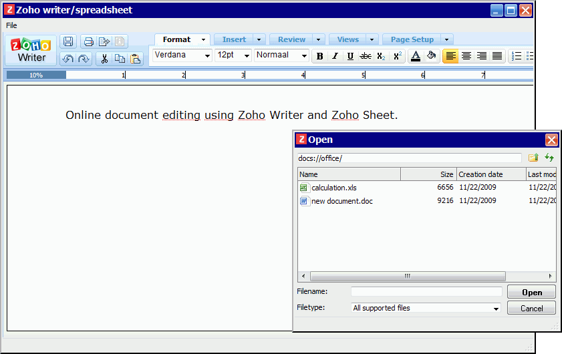This screenshot has width=562, height=354.
Task: Click the Print icon
Action: point(88,41)
